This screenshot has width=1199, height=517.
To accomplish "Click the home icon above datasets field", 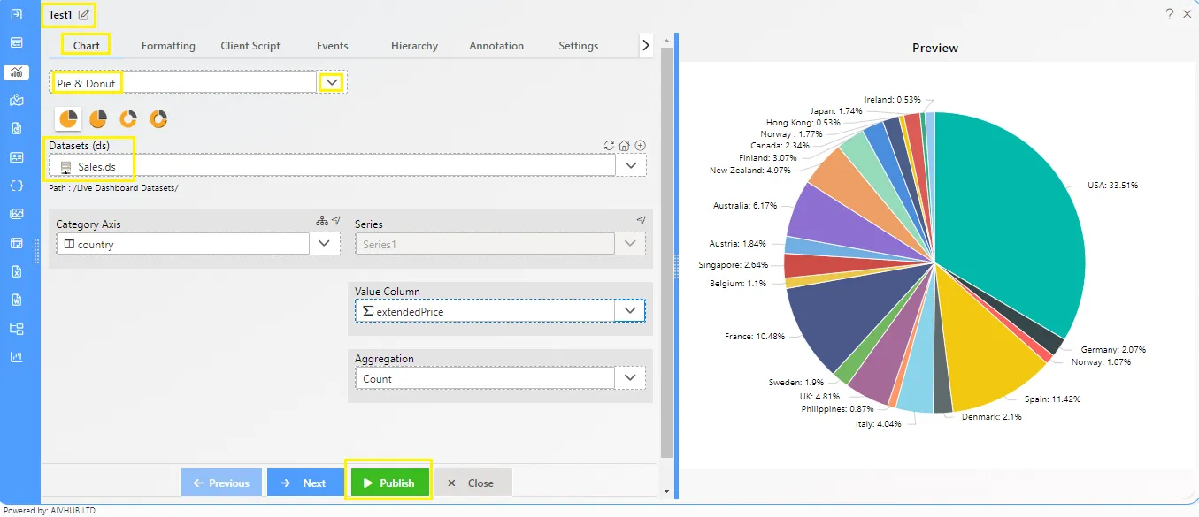I will (x=624, y=146).
